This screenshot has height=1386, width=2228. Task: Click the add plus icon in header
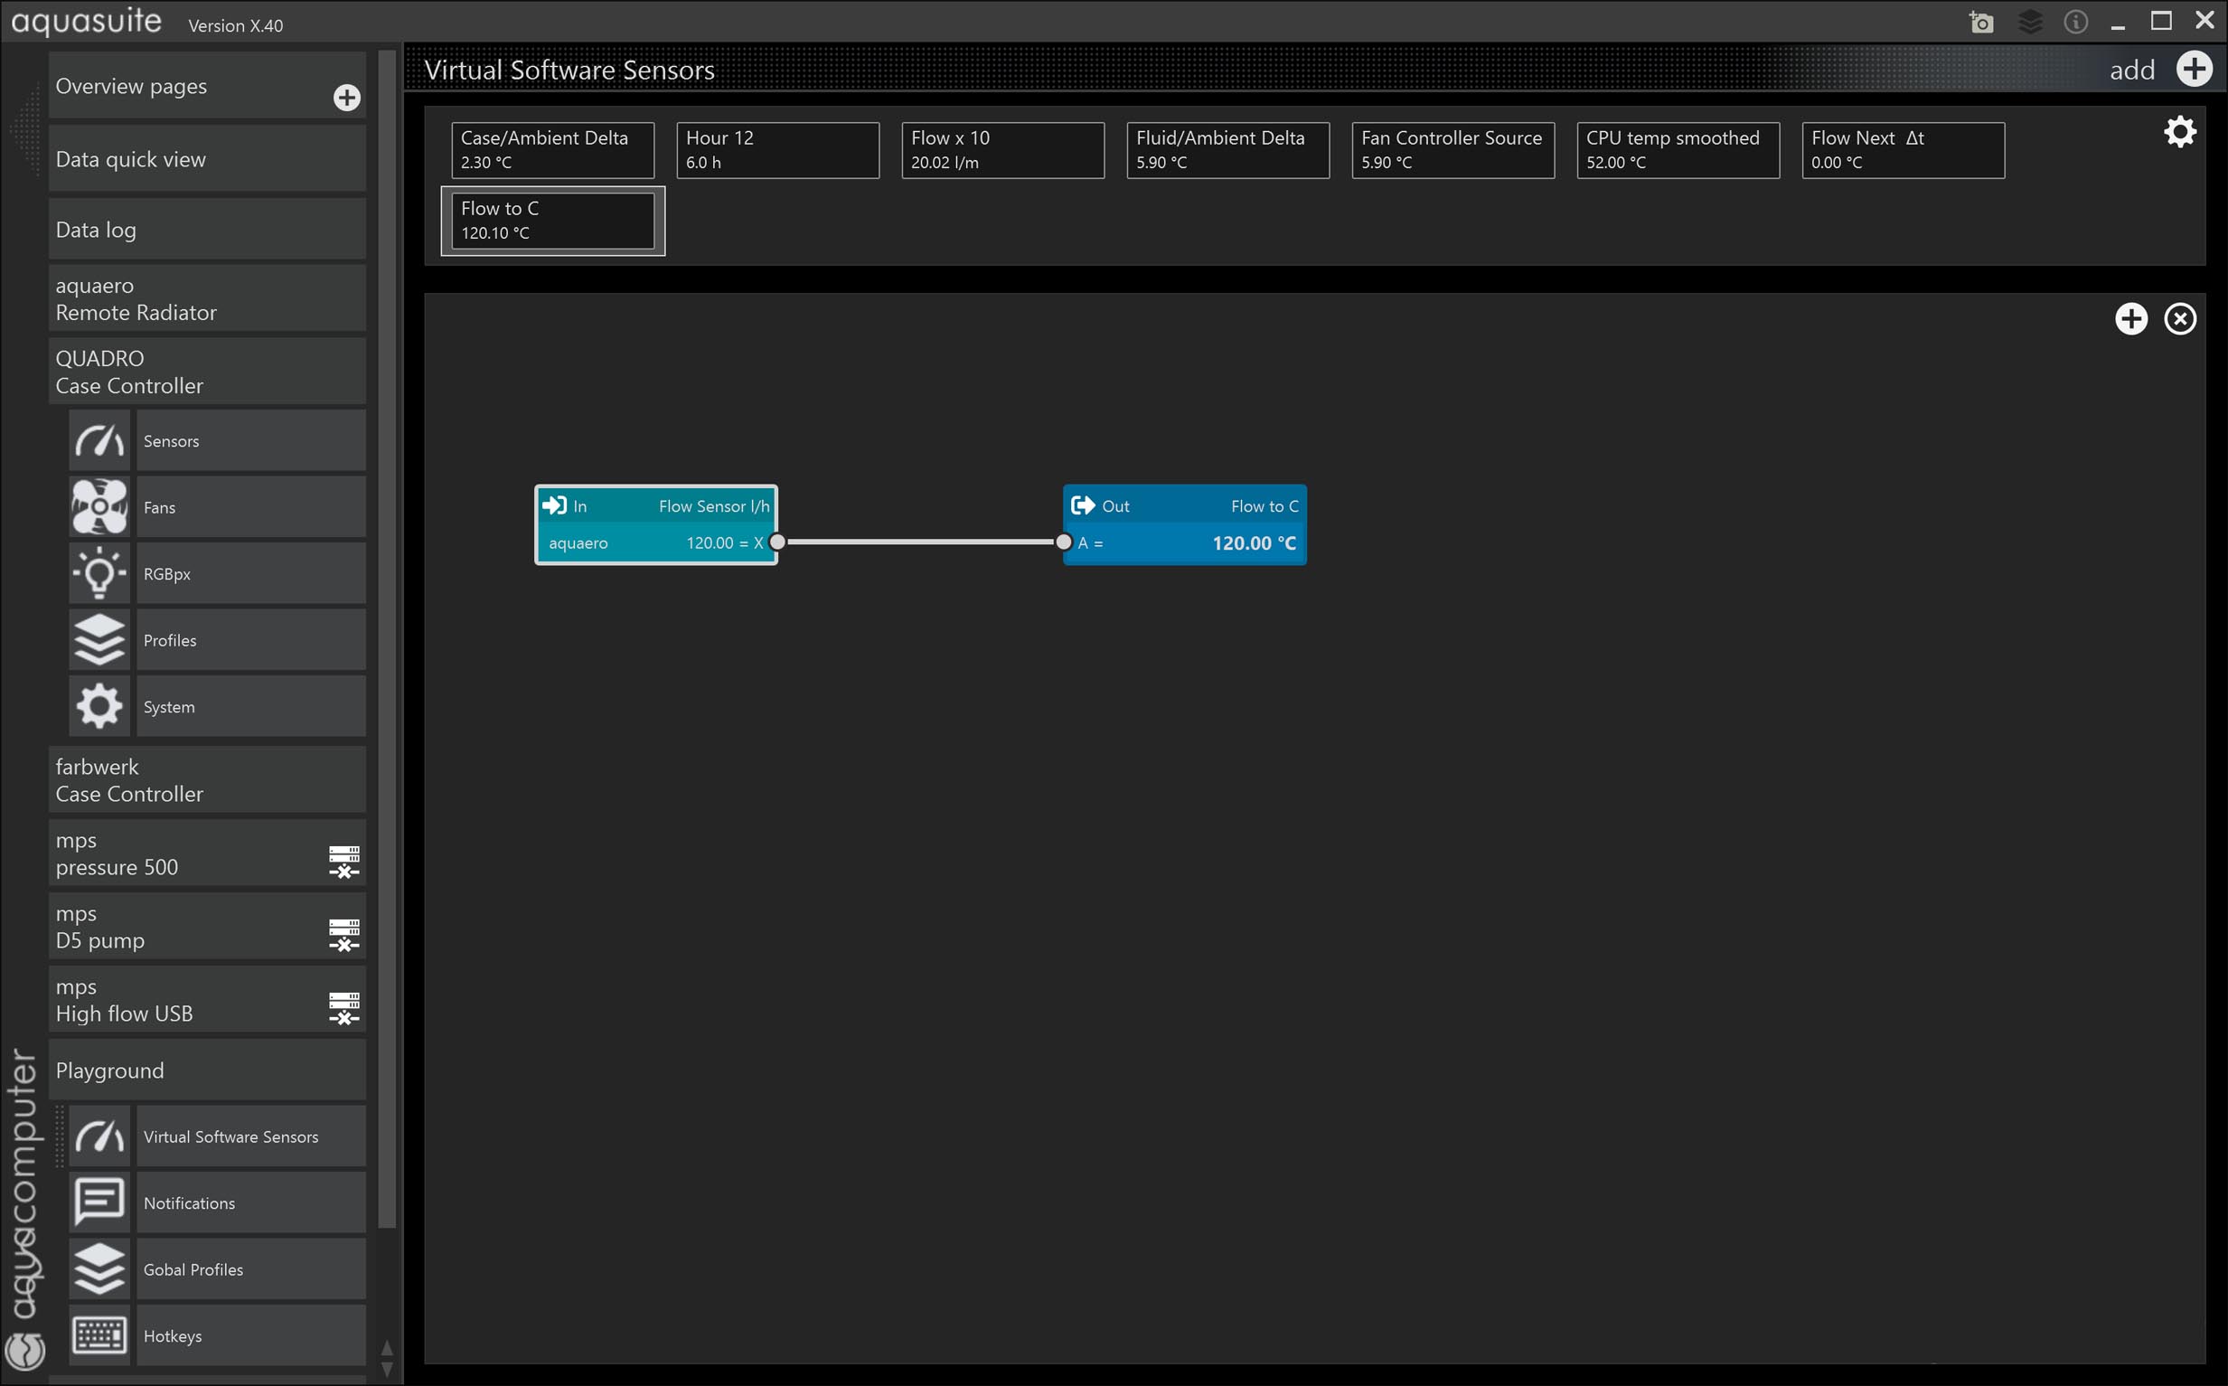[2194, 70]
